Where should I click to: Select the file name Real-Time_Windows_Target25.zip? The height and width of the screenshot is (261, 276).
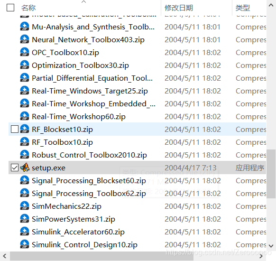point(90,91)
